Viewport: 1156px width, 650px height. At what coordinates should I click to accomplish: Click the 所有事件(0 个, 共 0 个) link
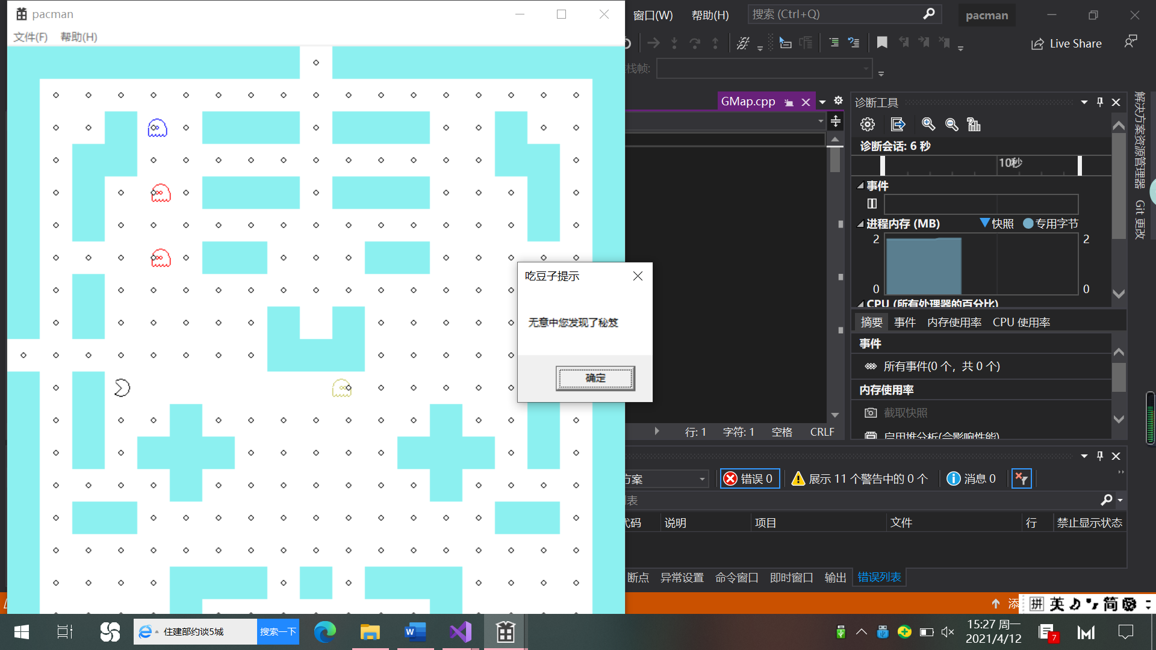(x=942, y=367)
